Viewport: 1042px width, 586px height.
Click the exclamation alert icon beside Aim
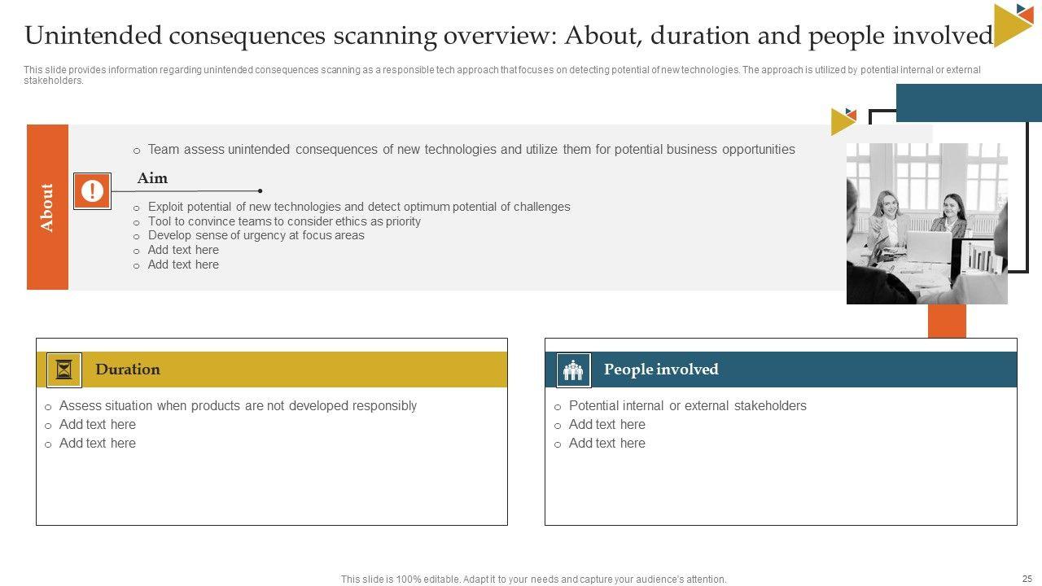tap(92, 191)
